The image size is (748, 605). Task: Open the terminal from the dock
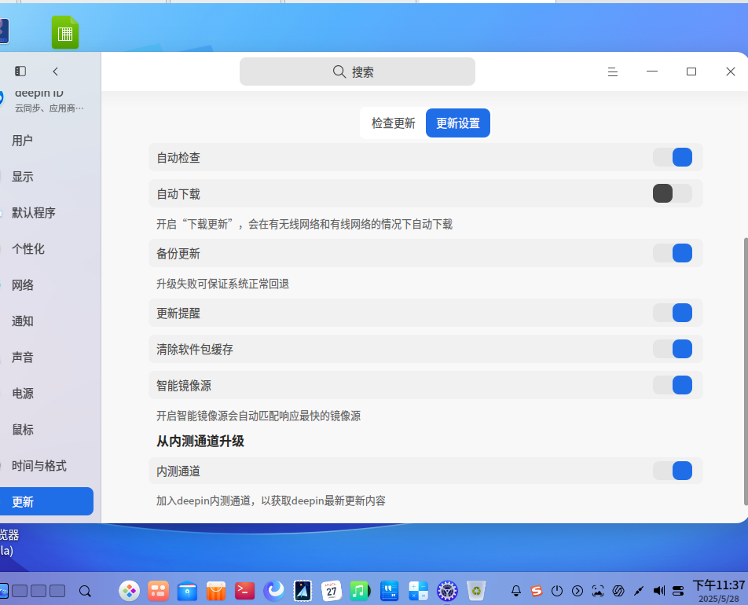point(244,591)
